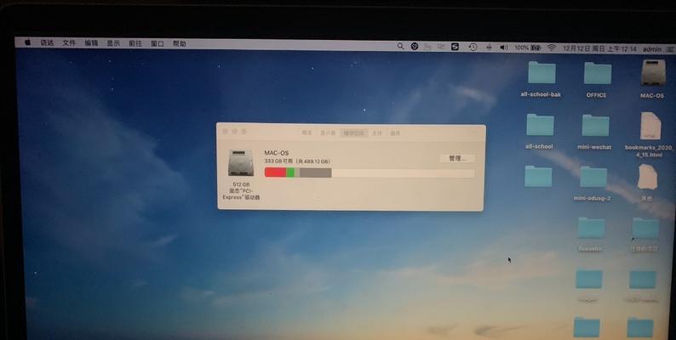The height and width of the screenshot is (340, 676).
Task: Open the 文件 menu
Action: tap(69, 43)
